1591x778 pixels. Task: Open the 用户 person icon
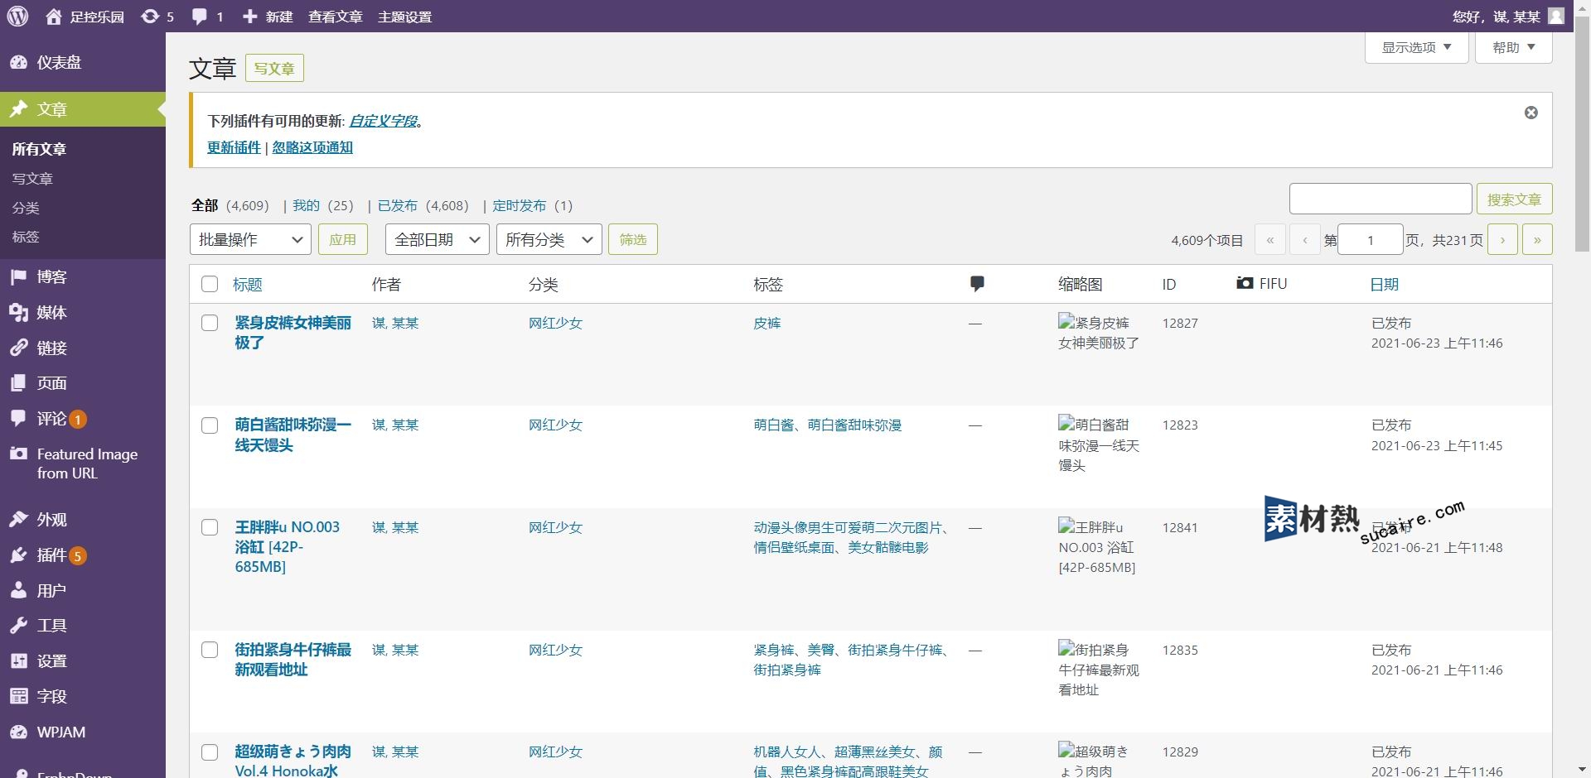(19, 590)
